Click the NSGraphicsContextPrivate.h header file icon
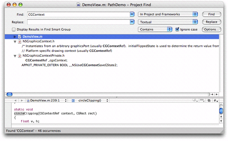Image resolution: width=228 pixels, height=141 pixels. point(19,56)
